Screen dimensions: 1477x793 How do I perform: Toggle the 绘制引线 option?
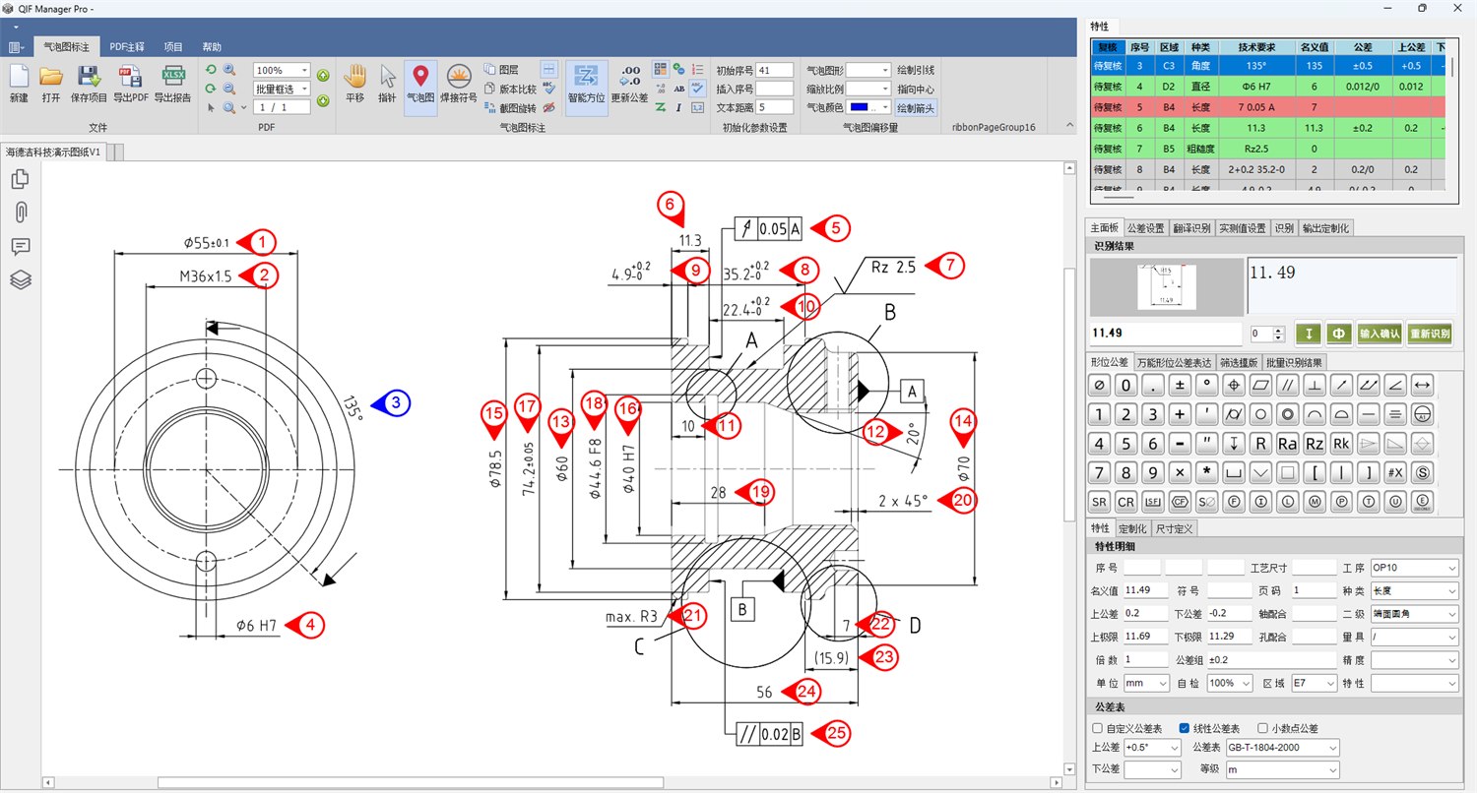pyautogui.click(x=916, y=71)
